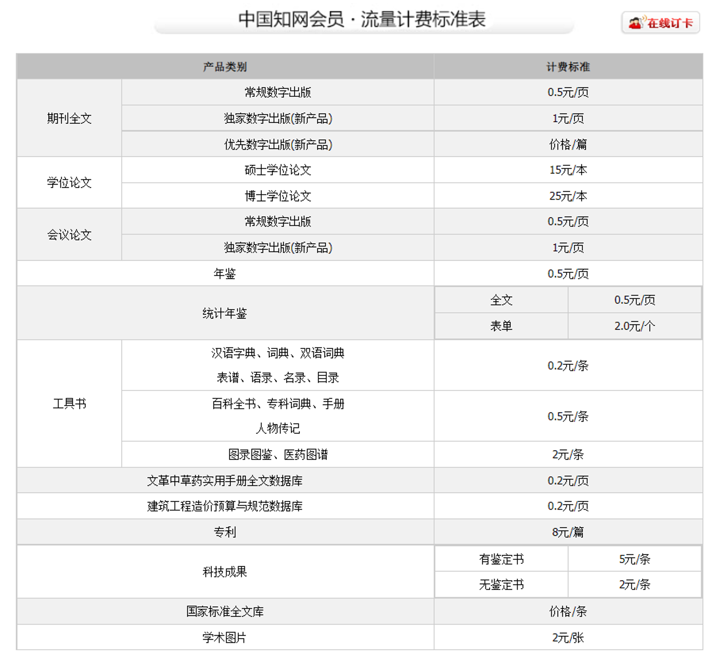Click the 专利 row label

(225, 532)
